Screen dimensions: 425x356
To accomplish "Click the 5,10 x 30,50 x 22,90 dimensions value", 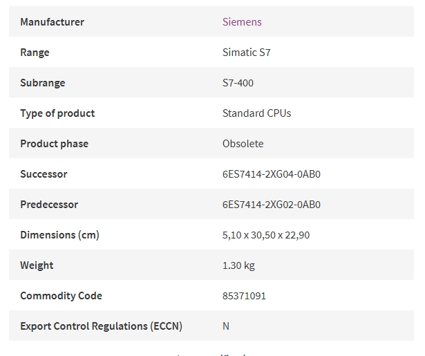I will point(266,235).
